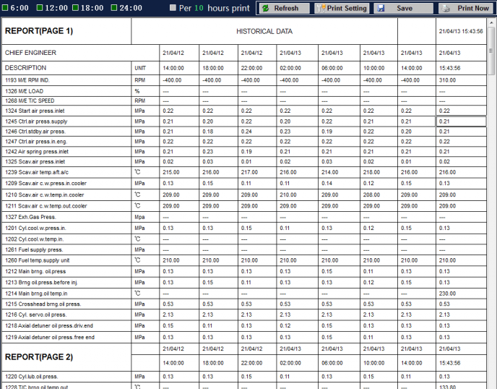Click the 1216 Cyl. servo.oil press. label

click(35, 315)
